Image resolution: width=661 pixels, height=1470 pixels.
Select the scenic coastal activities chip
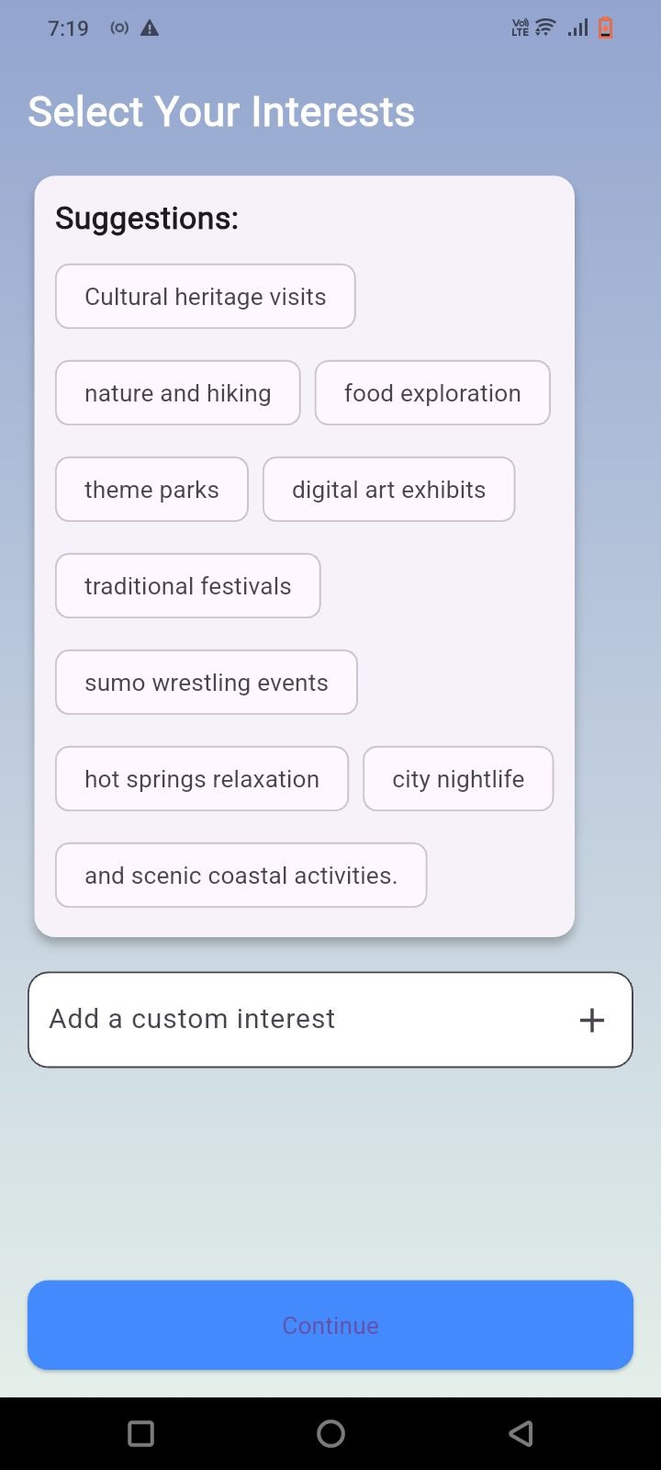click(241, 876)
